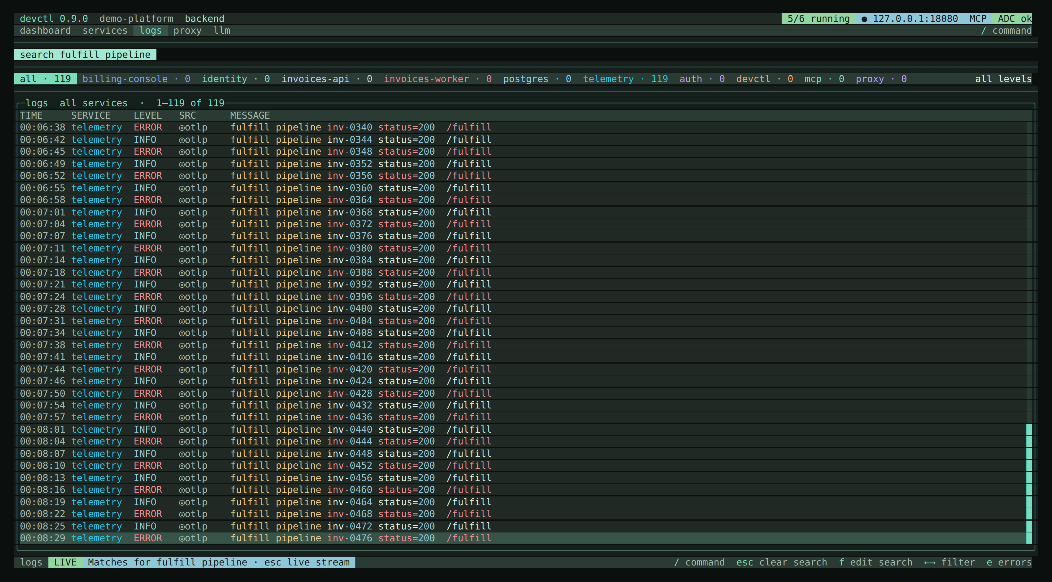Viewport: 1052px width, 582px height.
Task: Open the '/ command' prompt in header
Action: (1006, 31)
